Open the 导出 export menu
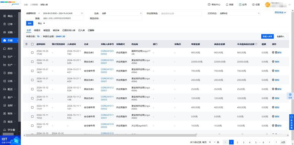 (41, 23)
